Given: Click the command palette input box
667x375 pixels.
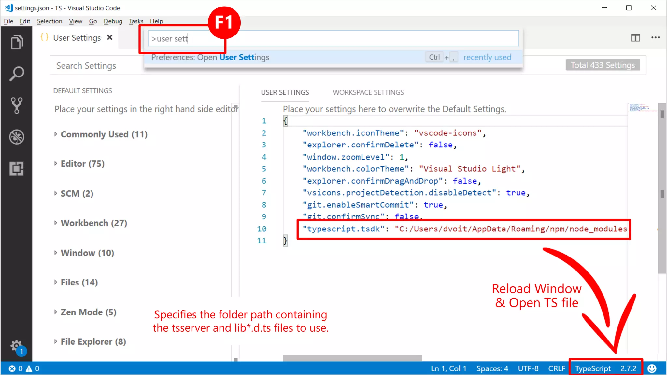Looking at the screenshot, I should 333,38.
